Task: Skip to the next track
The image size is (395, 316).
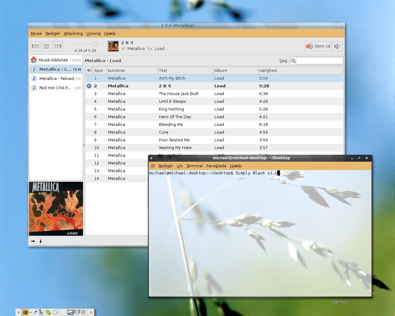Action: [x=58, y=46]
